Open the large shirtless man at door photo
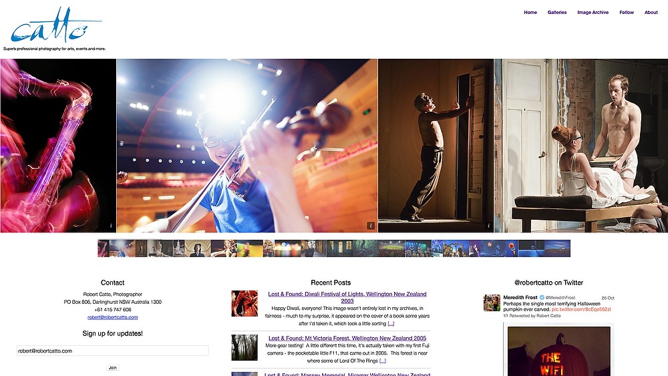Screen dimensions: 668x376 pyautogui.click(x=436, y=146)
